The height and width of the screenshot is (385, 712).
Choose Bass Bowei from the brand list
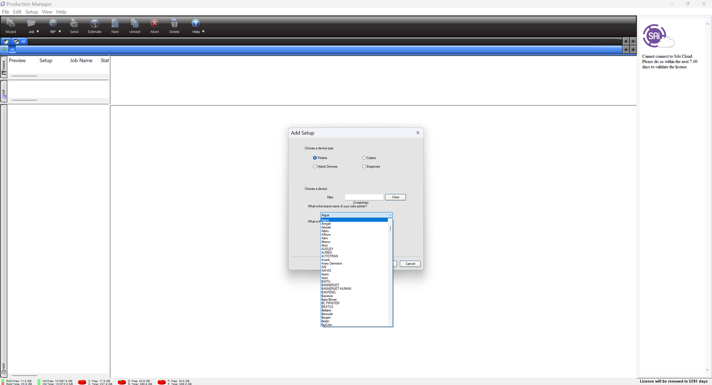click(x=354, y=299)
